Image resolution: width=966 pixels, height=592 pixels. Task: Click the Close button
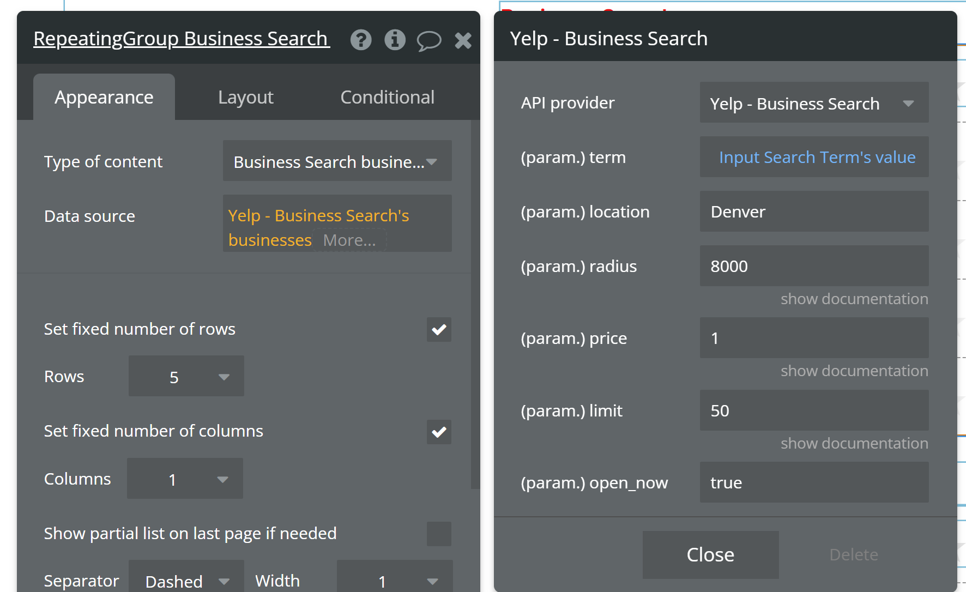coord(710,554)
